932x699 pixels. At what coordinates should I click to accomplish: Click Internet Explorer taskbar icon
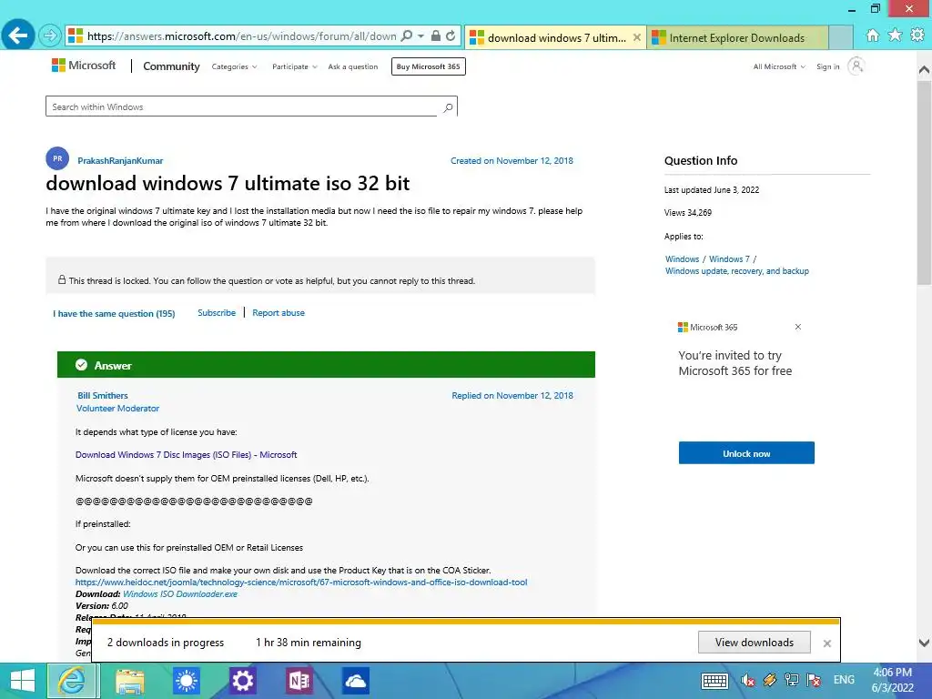pyautogui.click(x=72, y=681)
